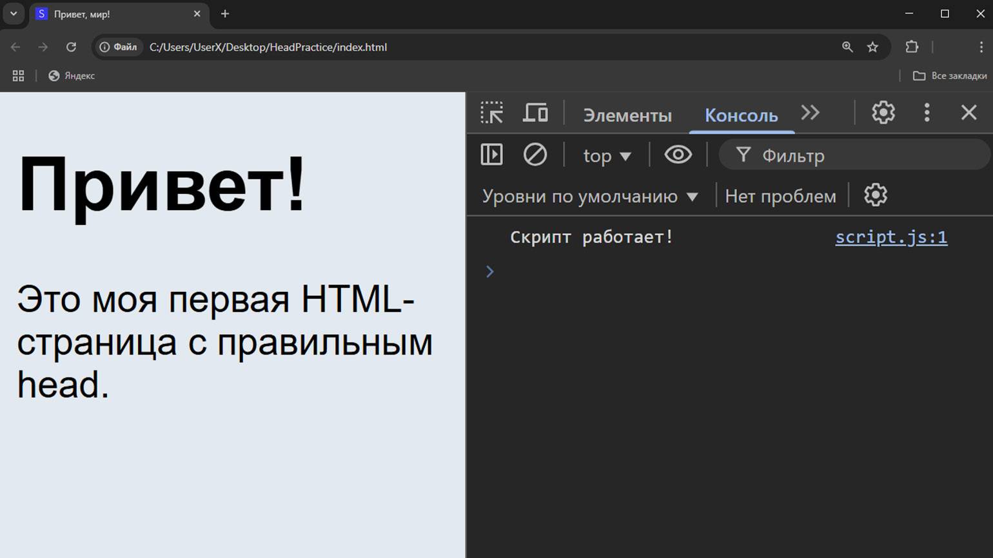Toggle device toolbar emulation icon
This screenshot has width=993, height=558.
(x=535, y=113)
